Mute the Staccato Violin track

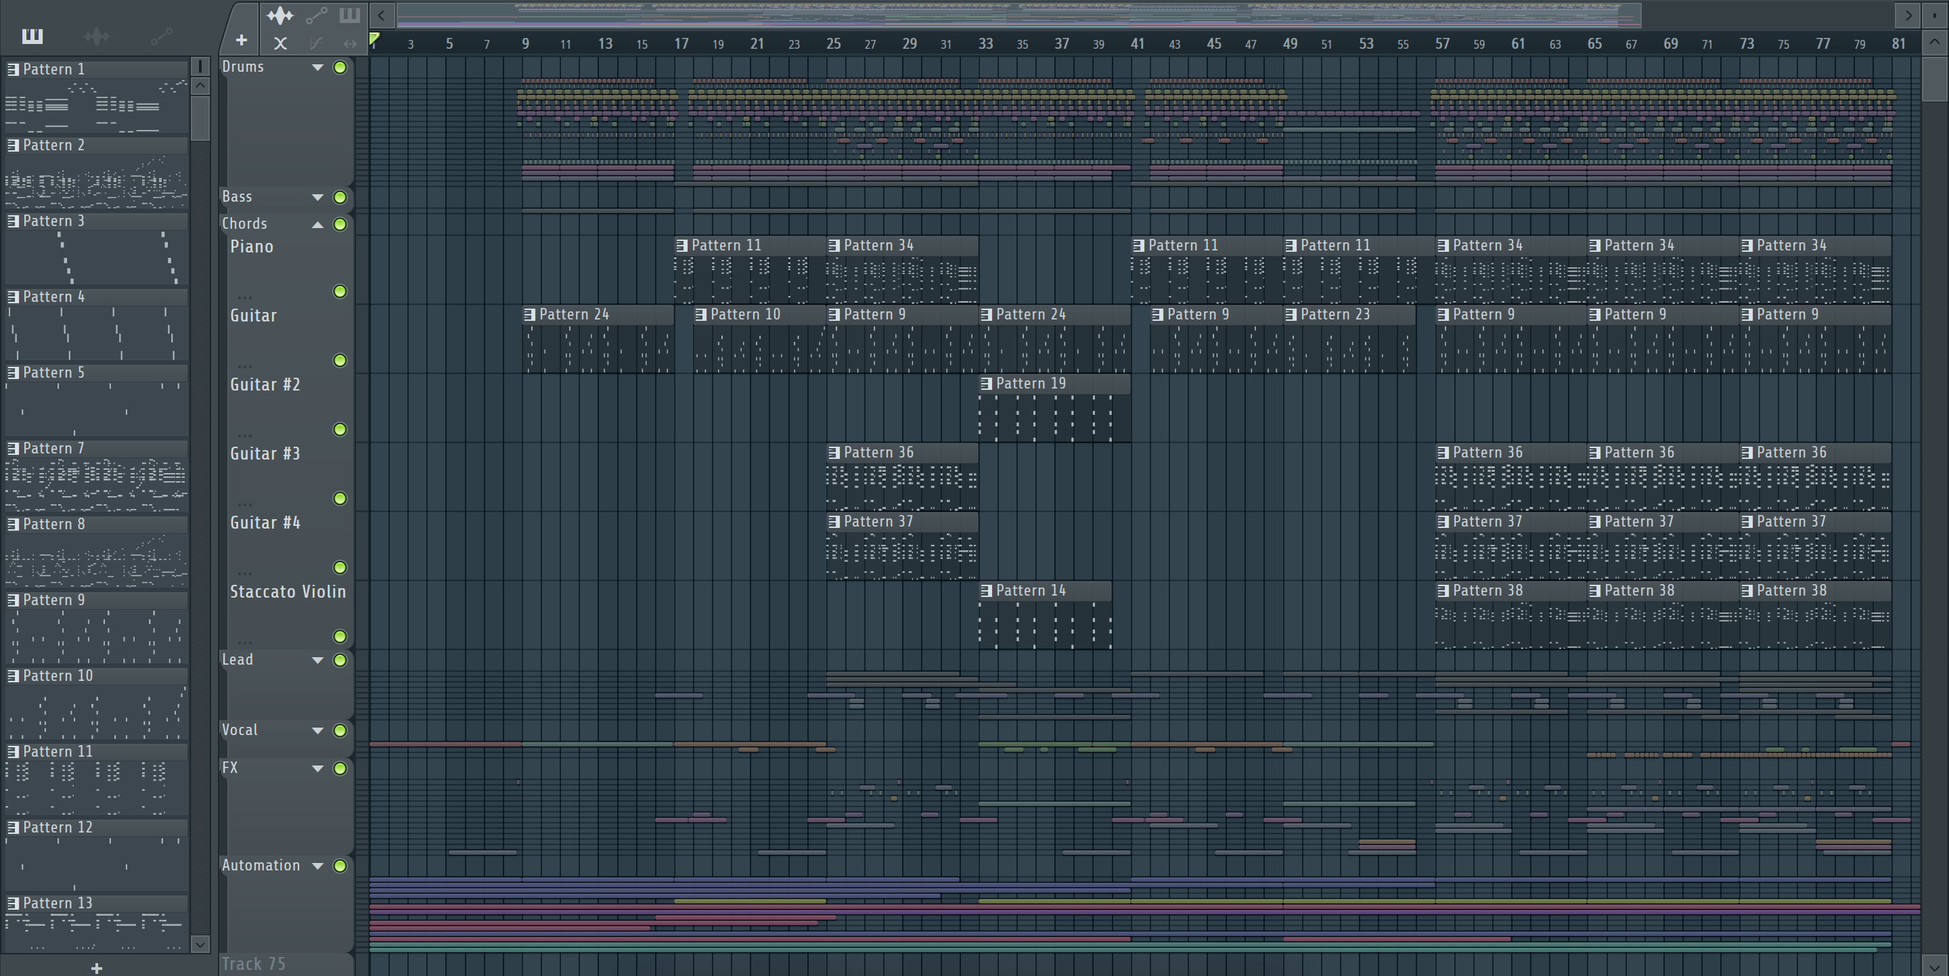point(340,636)
